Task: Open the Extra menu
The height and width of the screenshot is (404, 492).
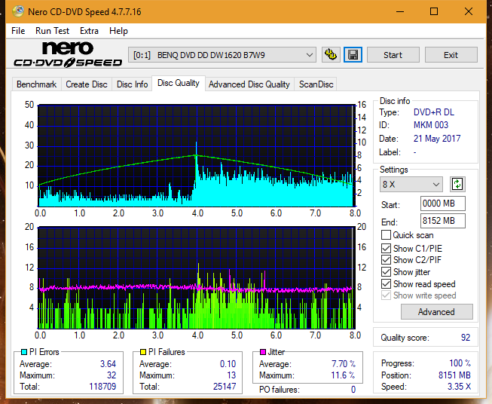Action: tap(89, 31)
